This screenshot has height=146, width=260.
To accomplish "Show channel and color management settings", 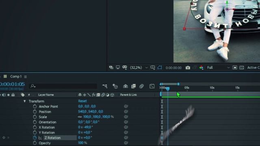I will tap(201, 68).
